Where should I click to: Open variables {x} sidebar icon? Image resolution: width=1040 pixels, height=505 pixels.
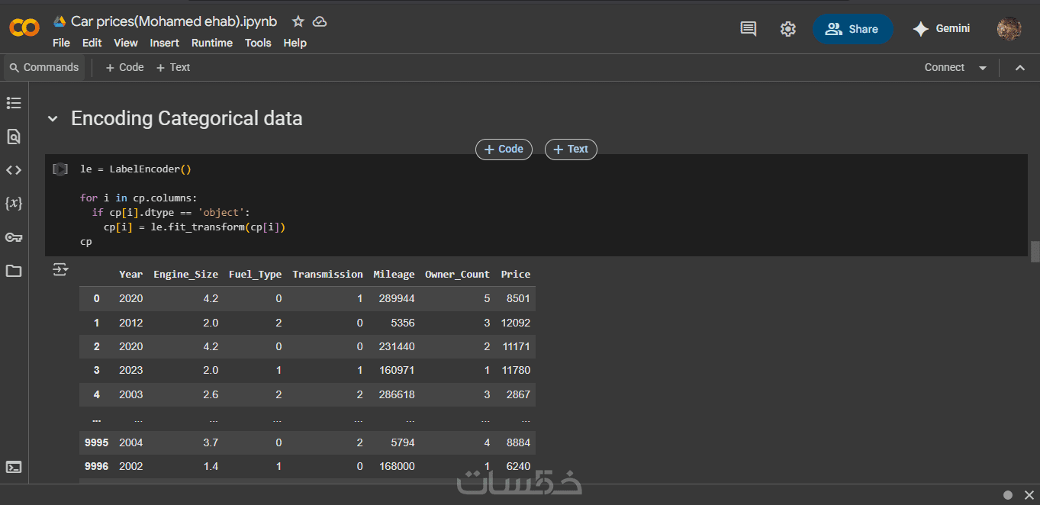[14, 204]
